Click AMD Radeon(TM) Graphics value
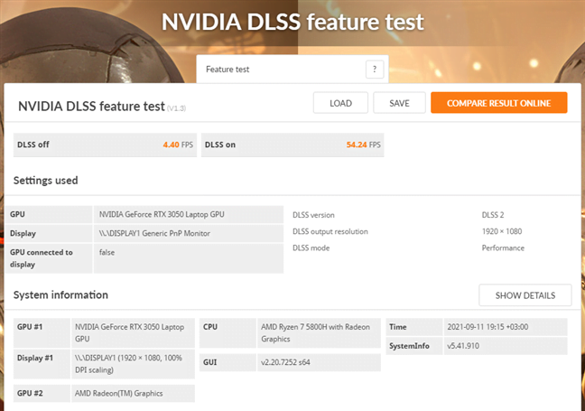This screenshot has height=411, width=585. [x=118, y=393]
